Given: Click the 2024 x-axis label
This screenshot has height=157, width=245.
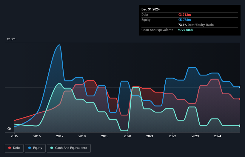Looking at the screenshot, I should point(218,136).
